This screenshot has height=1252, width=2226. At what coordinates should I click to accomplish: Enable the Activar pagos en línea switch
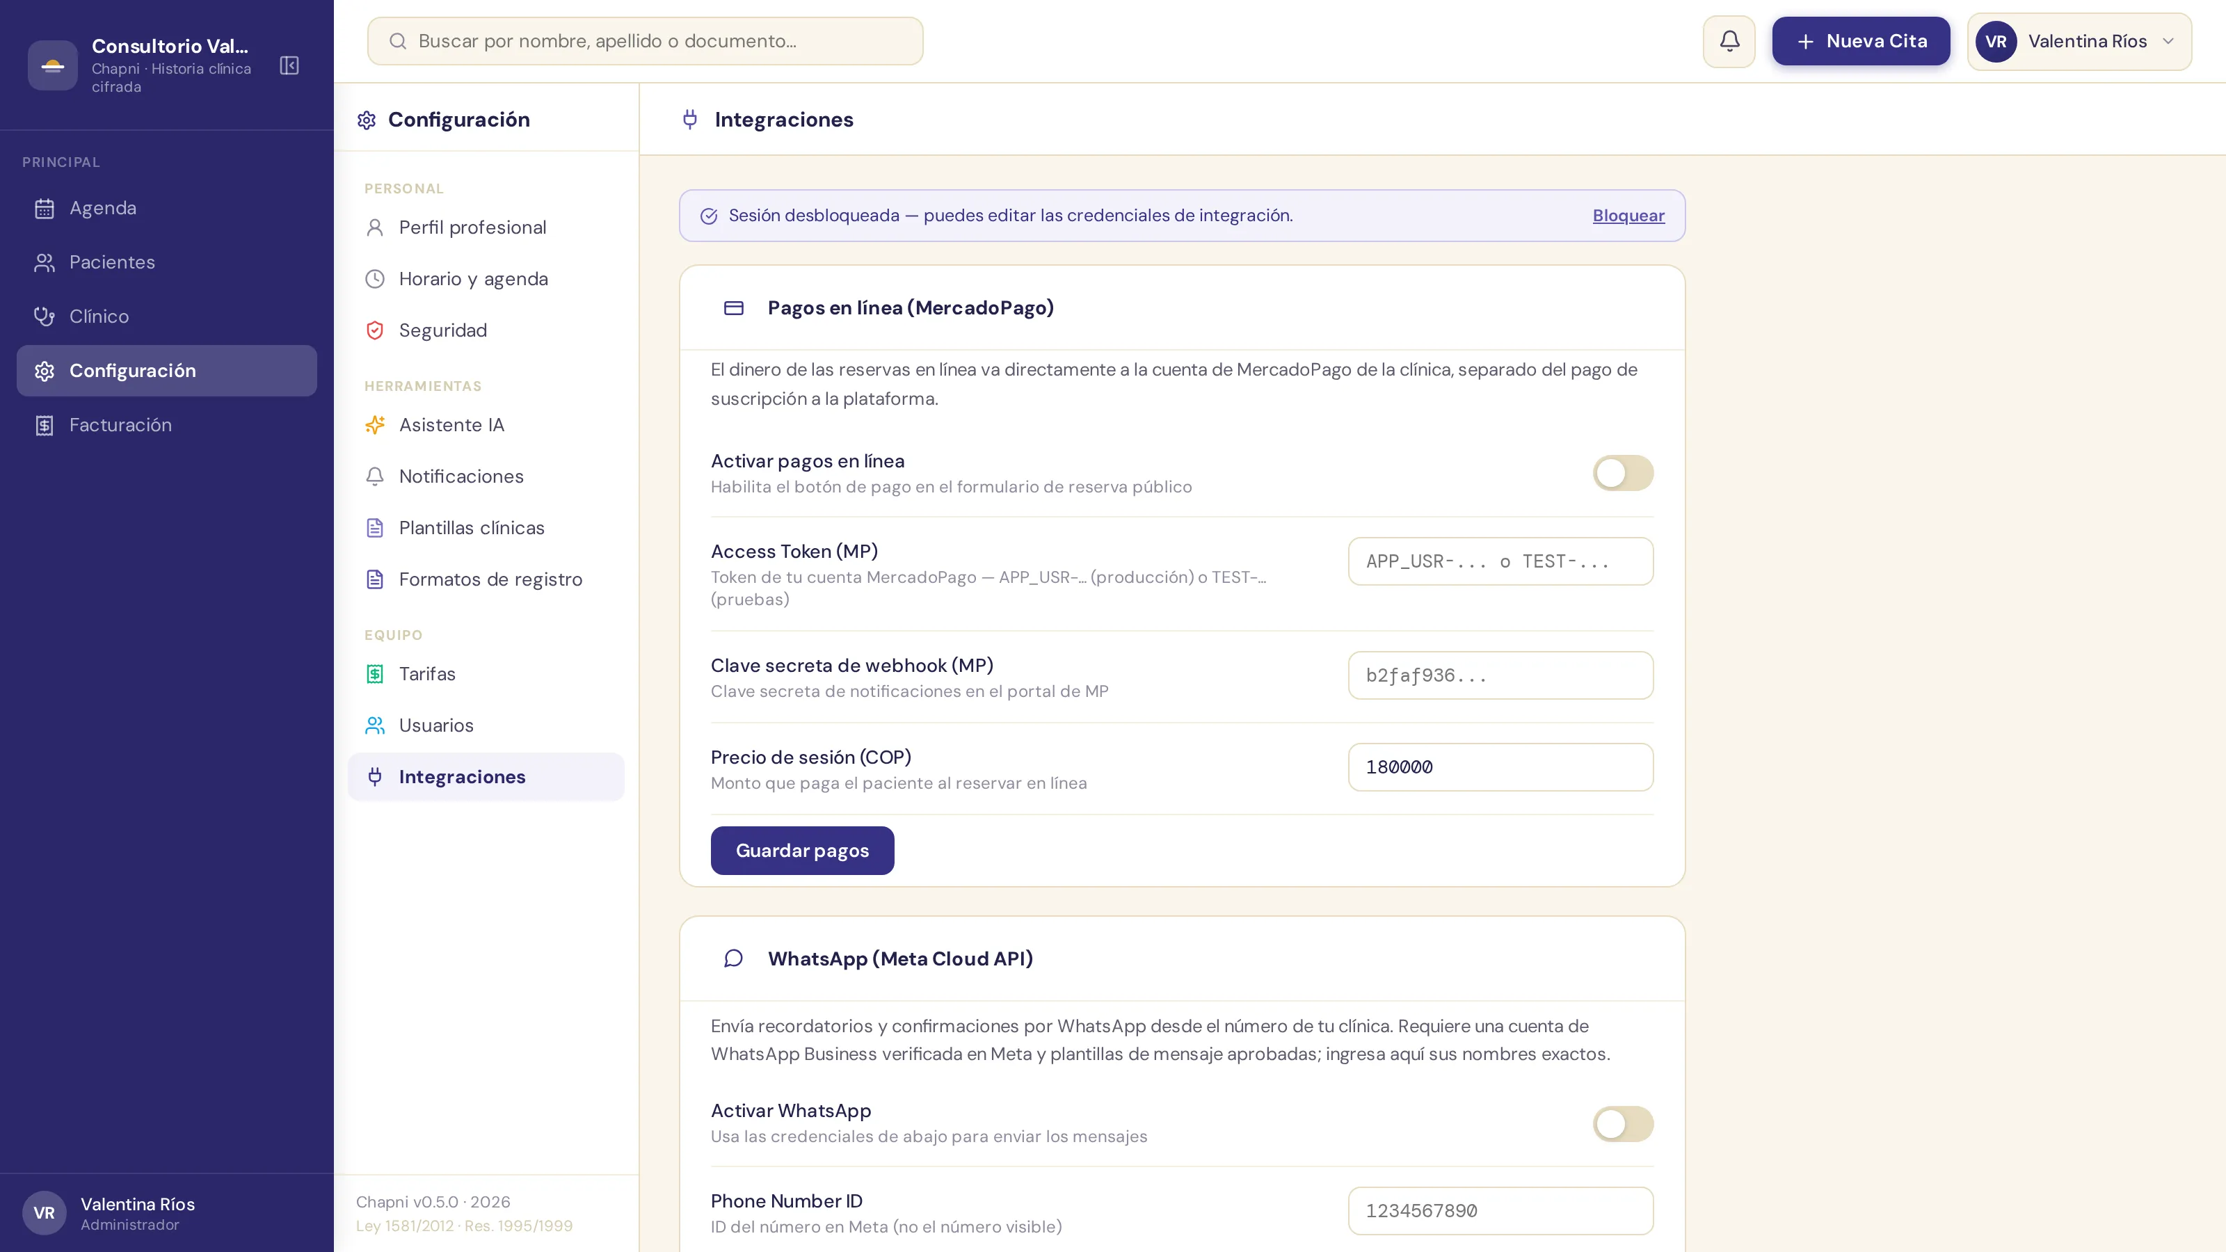pyautogui.click(x=1623, y=473)
